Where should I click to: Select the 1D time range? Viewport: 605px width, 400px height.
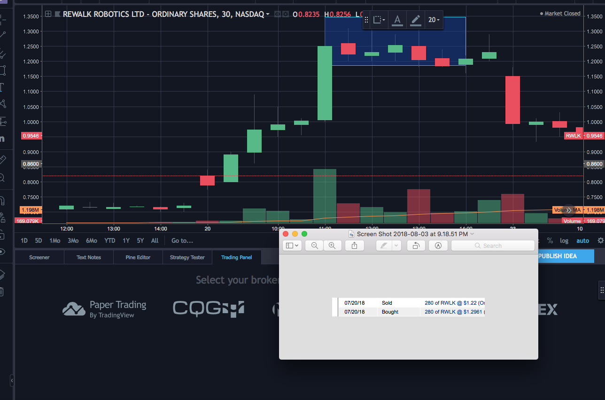tap(24, 240)
